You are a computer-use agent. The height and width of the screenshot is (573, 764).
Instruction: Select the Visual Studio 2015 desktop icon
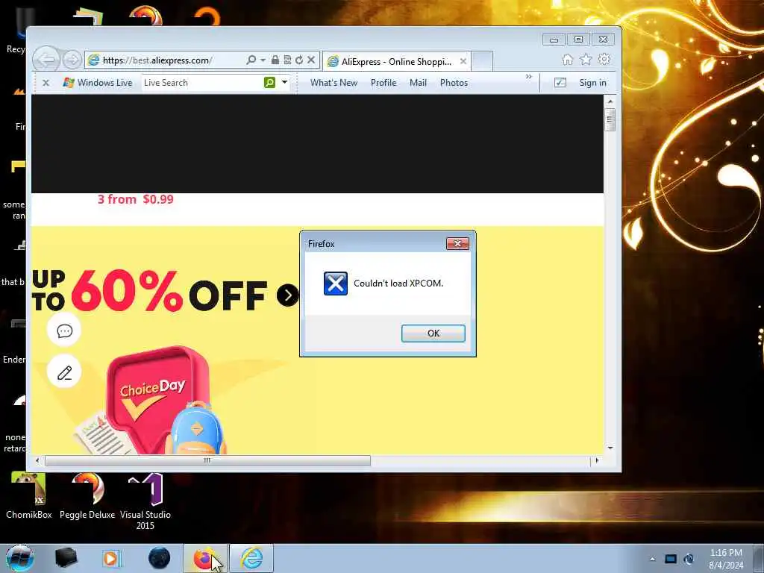tap(145, 501)
